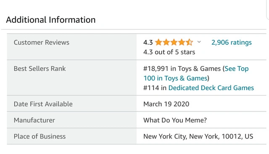Click the first orange star
Viewport: 269px width, 154px height.
pos(158,42)
